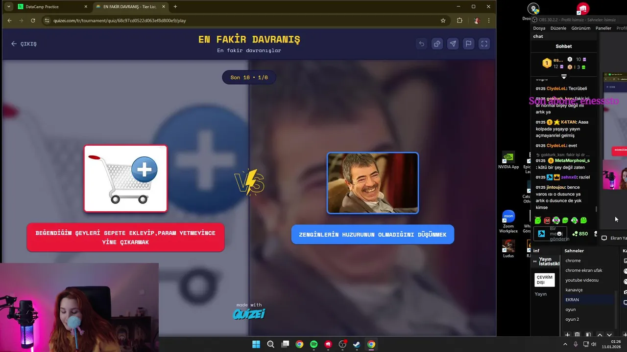
Task: Choose the shopping cart option button
Action: [x=125, y=238]
